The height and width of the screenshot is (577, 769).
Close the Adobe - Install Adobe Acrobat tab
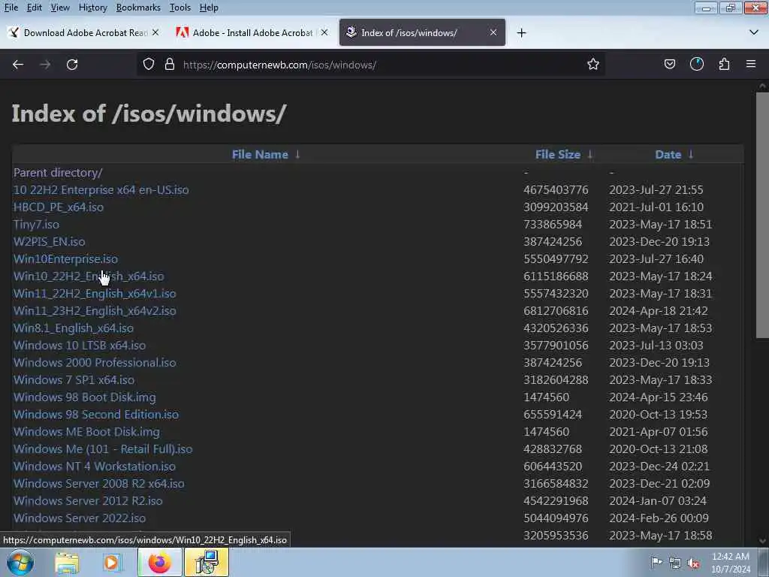pyautogui.click(x=324, y=32)
